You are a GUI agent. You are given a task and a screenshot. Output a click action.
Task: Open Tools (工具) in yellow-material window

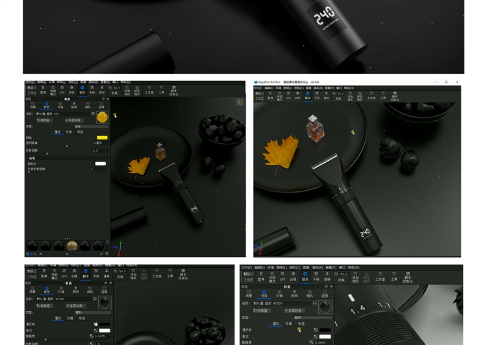(162, 90)
